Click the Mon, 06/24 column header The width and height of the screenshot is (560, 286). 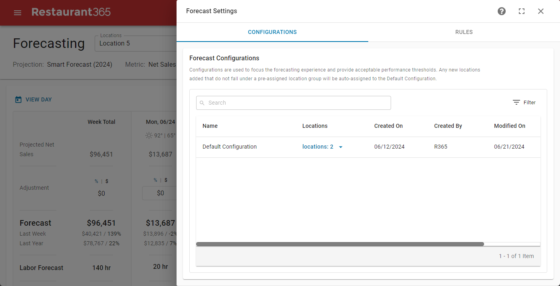pyautogui.click(x=160, y=122)
